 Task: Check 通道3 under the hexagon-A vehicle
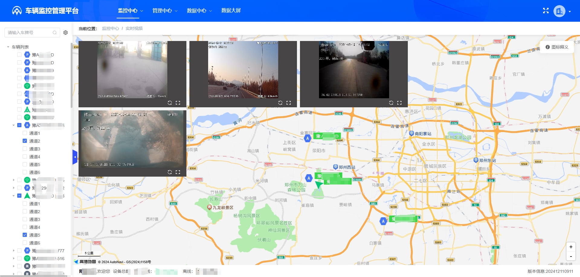coord(25,149)
